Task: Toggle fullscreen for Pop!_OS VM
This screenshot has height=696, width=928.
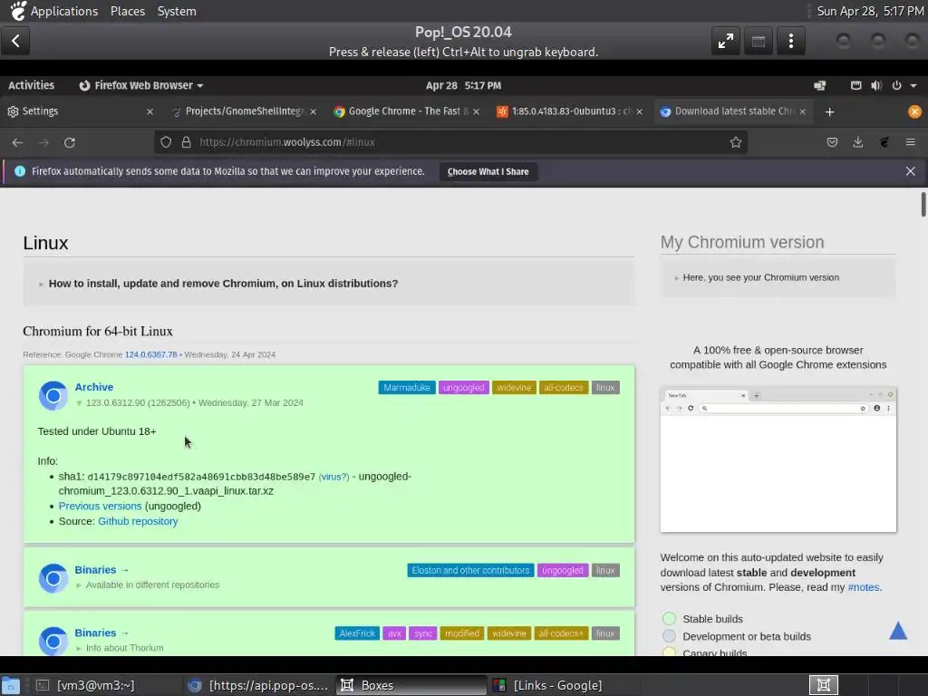Action: pyautogui.click(x=726, y=41)
